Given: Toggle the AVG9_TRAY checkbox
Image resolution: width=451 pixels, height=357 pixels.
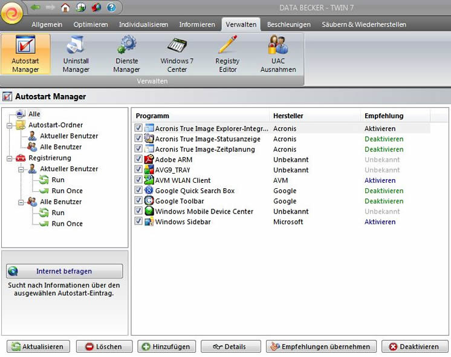Looking at the screenshot, I should coord(138,169).
